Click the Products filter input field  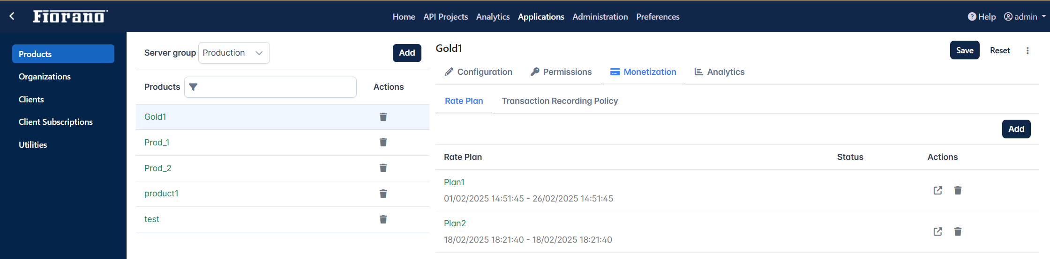pos(270,87)
